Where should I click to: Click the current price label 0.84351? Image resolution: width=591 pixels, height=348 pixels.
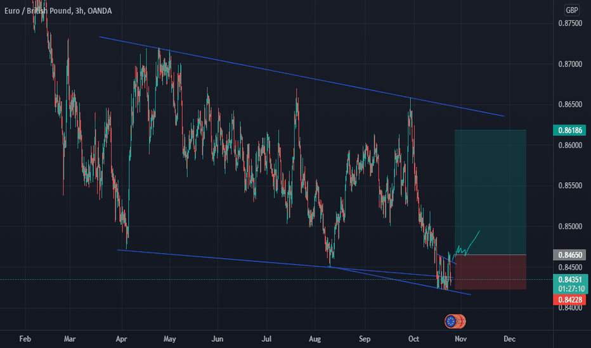pos(570,280)
